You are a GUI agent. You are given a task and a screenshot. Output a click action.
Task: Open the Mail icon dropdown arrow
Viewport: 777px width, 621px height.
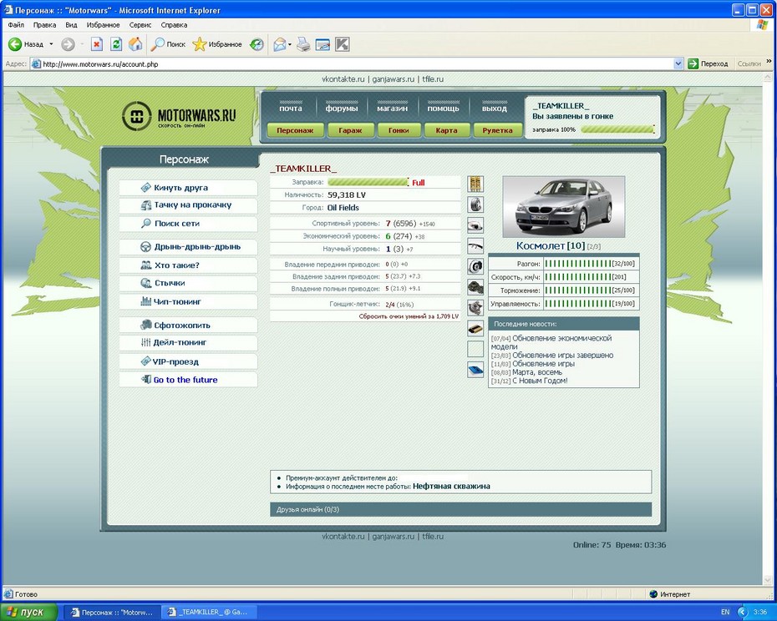coord(290,44)
